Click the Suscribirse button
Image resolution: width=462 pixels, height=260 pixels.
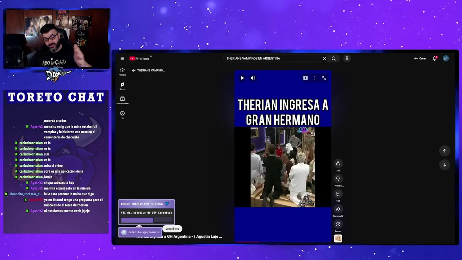(x=172, y=229)
